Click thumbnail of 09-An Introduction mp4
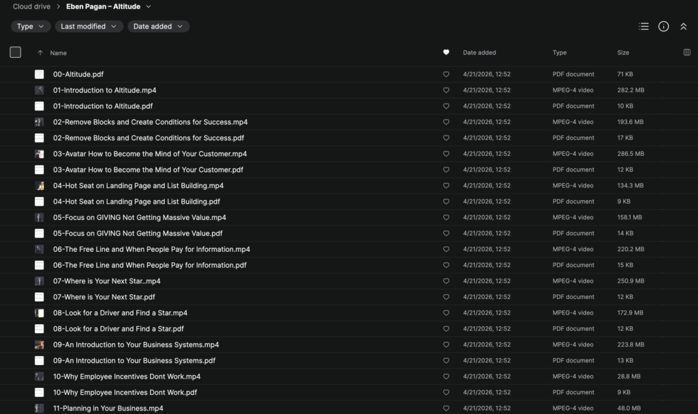Image resolution: width=698 pixels, height=414 pixels. click(39, 345)
